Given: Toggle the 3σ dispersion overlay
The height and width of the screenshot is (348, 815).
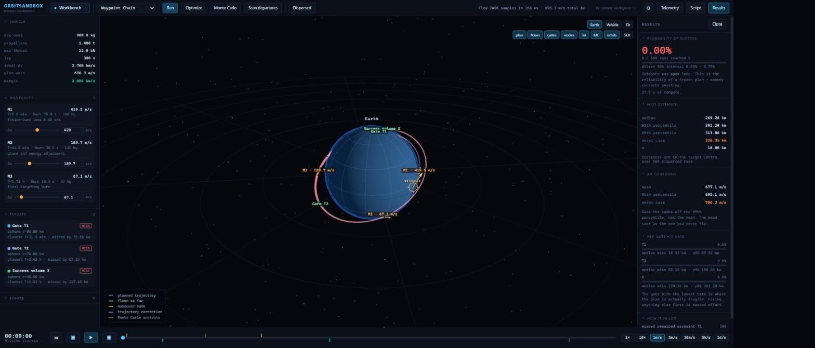Looking at the screenshot, I should click(x=584, y=35).
